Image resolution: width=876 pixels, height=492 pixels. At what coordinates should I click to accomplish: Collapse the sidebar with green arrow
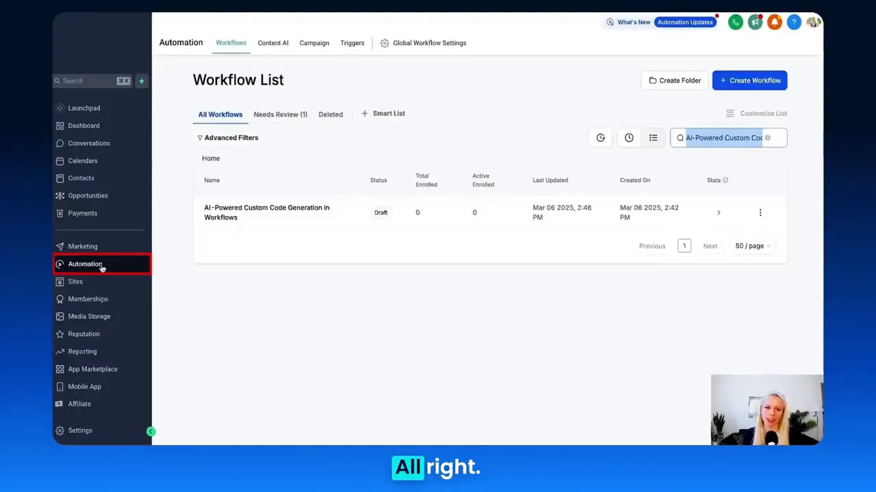(151, 431)
